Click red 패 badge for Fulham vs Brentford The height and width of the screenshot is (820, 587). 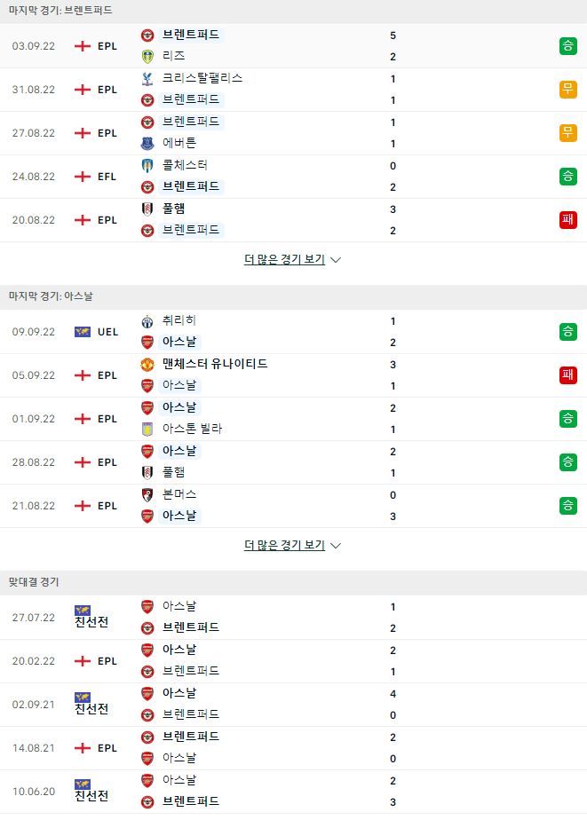pyautogui.click(x=567, y=220)
